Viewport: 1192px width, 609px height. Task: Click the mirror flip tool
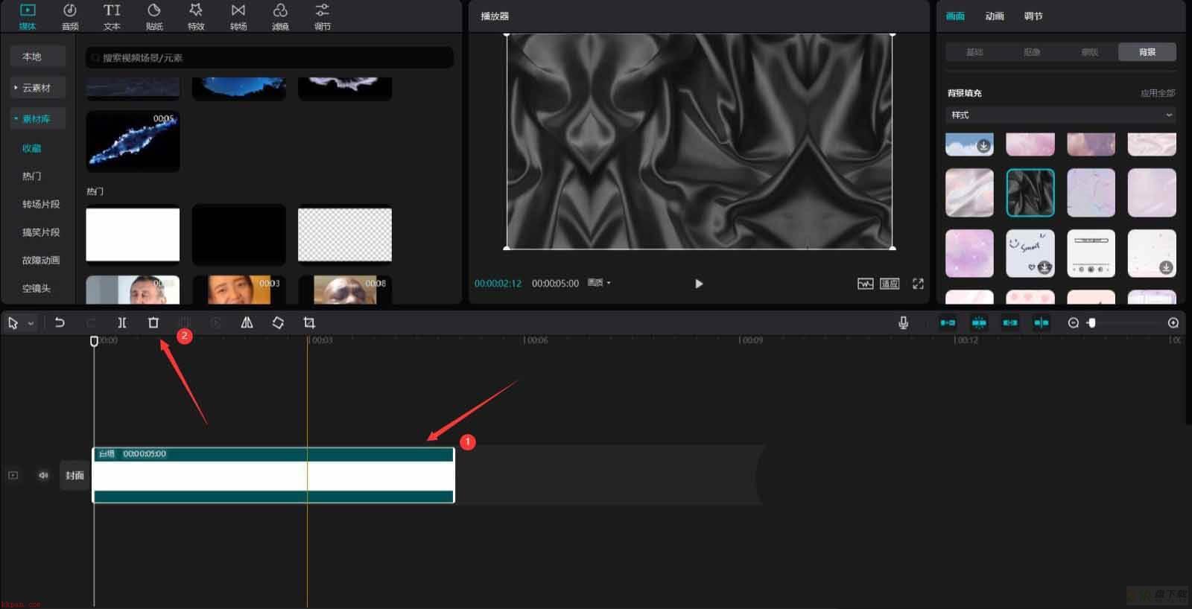[247, 322]
